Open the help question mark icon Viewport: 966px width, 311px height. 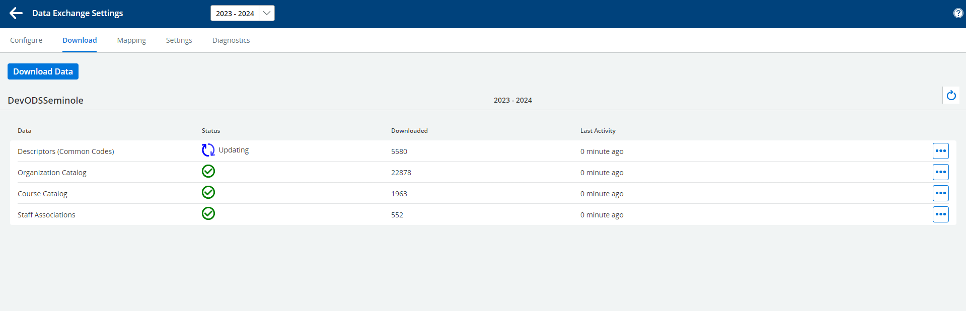(958, 14)
